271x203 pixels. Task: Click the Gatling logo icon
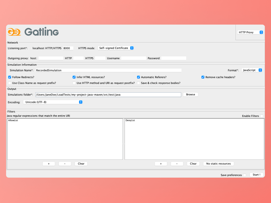click(x=14, y=32)
